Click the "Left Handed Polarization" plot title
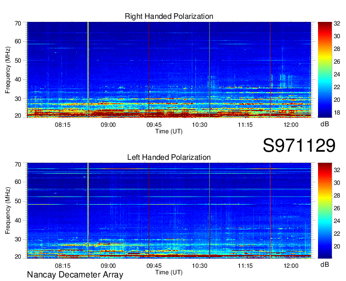 (169, 157)
